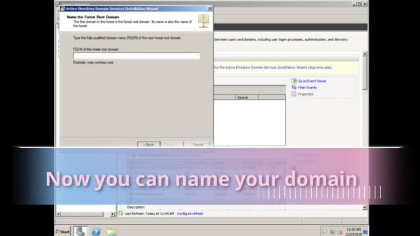Click the left arrow of the tree pane scrollbar
The image size is (420, 236).
pos(58,214)
